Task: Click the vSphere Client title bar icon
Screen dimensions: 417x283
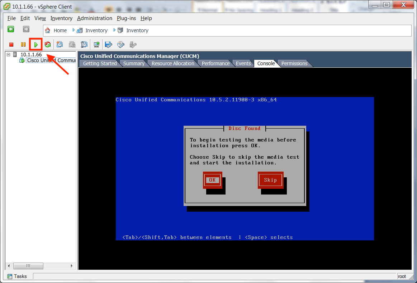Action: pyautogui.click(x=7, y=6)
